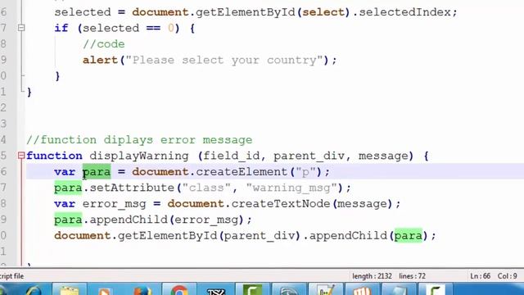
Task: Click the 'cript file' file type status text
Action: [x=12, y=276]
